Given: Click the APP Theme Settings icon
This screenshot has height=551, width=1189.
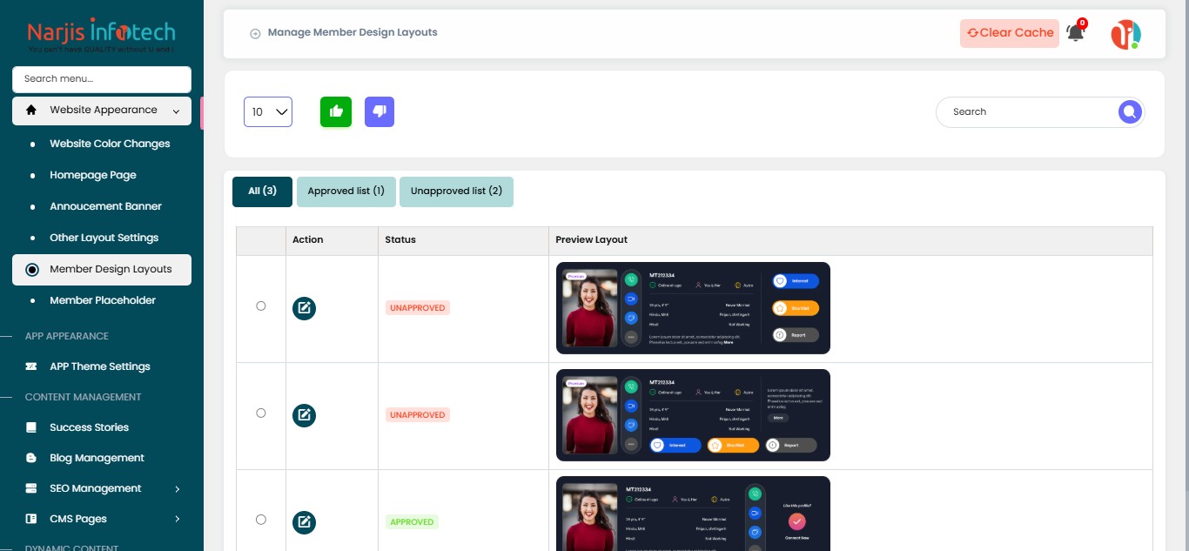Looking at the screenshot, I should tap(32, 366).
